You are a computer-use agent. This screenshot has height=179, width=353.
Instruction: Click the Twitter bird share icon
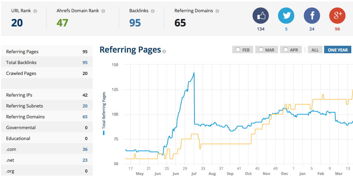(286, 16)
